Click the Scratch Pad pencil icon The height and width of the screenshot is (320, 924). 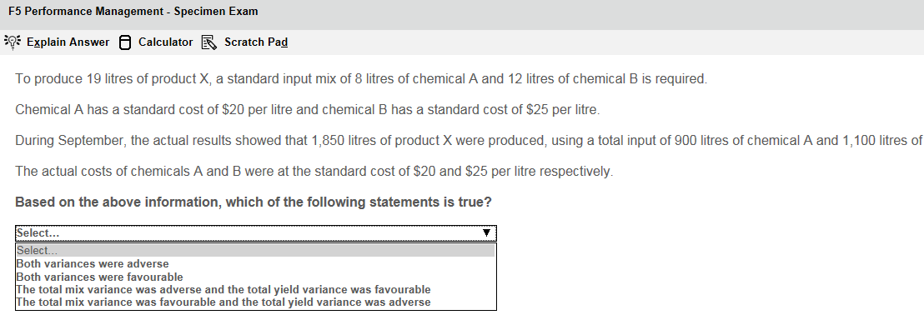209,42
